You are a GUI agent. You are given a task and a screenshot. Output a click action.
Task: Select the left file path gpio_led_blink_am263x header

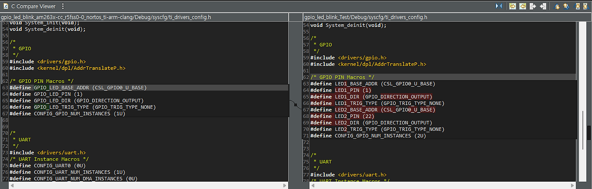pyautogui.click(x=106, y=17)
